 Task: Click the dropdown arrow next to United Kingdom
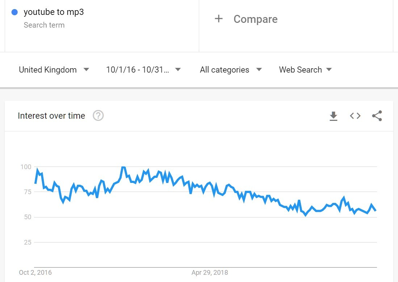coord(86,69)
